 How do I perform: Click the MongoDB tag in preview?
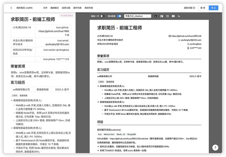[x=131, y=134]
